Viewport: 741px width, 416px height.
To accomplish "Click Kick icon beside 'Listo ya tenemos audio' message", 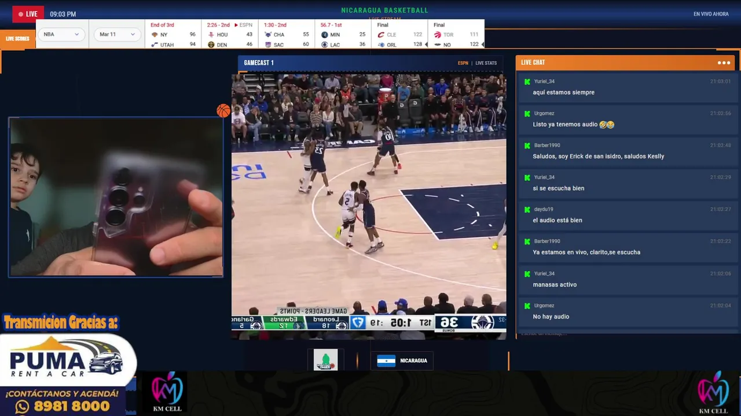I will point(527,113).
